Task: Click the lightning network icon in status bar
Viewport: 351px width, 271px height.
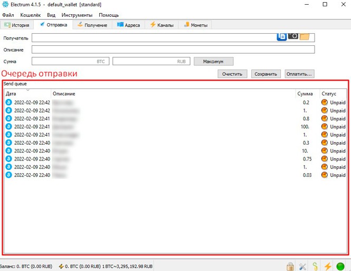Action: pyautogui.click(x=328, y=266)
